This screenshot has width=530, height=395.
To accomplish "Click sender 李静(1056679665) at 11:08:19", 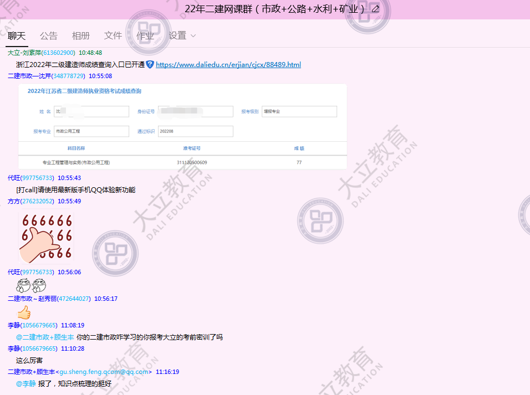I will pos(33,325).
